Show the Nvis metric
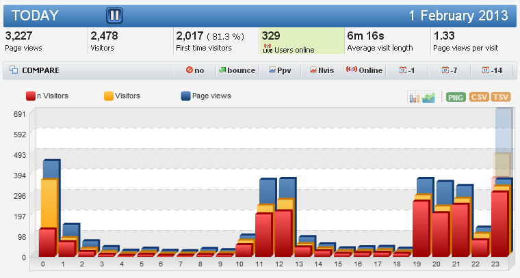The width and height of the screenshot is (520, 278). click(322, 70)
